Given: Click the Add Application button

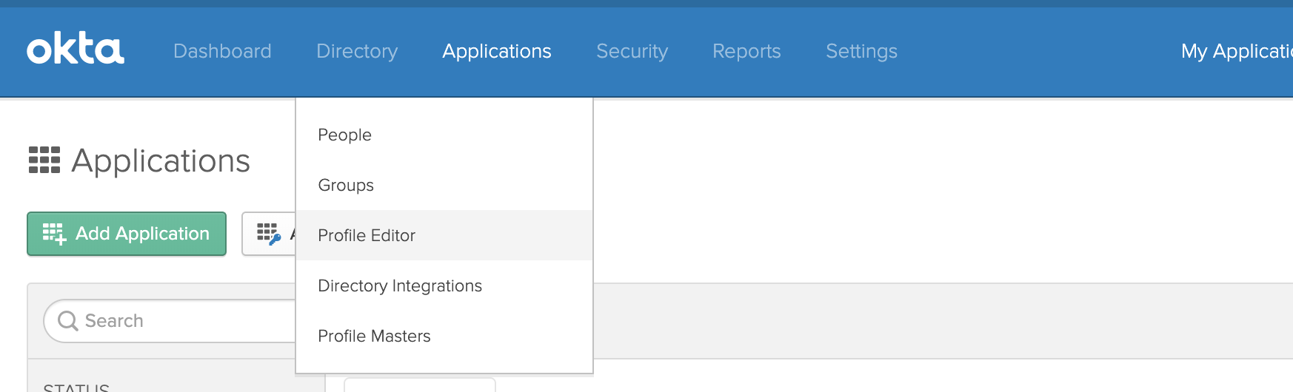Looking at the screenshot, I should 127,234.
